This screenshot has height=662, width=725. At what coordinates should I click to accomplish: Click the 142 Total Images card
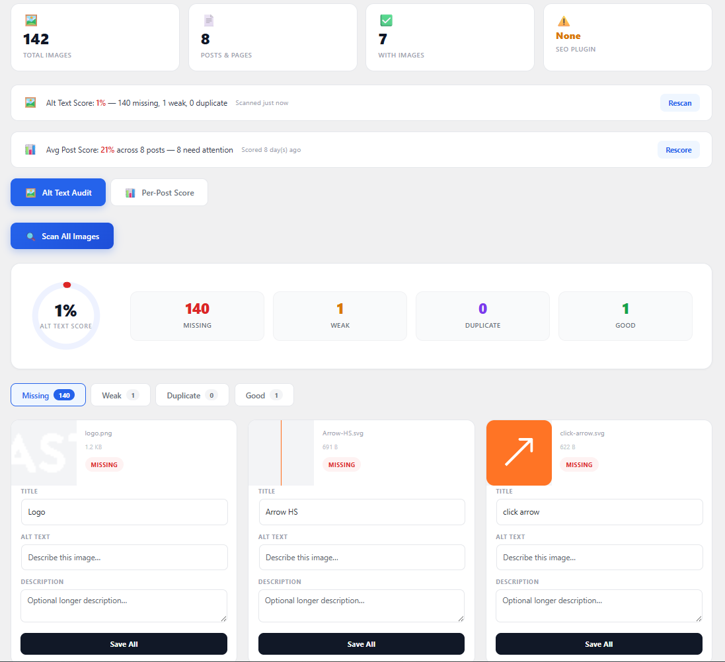point(95,38)
